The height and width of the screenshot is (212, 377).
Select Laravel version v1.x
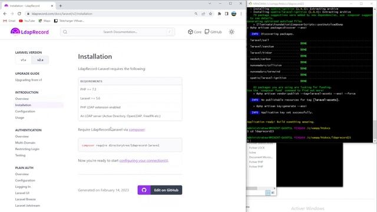tap(24, 60)
